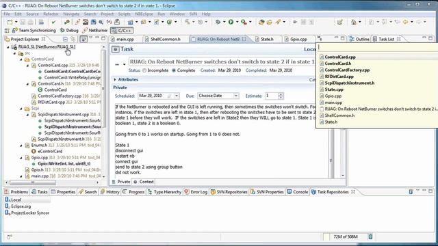The image size is (438, 246).
Task: Select Gpio::Write(int, int, uint8_t) tree item
Action: pyautogui.click(x=64, y=164)
